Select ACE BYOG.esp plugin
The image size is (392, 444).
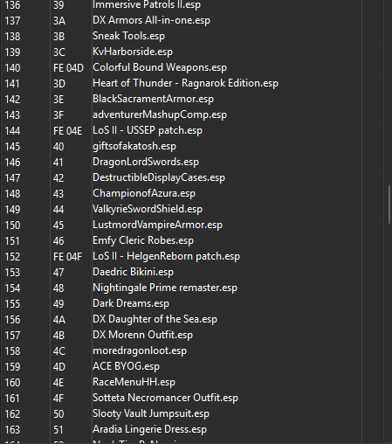click(x=126, y=366)
